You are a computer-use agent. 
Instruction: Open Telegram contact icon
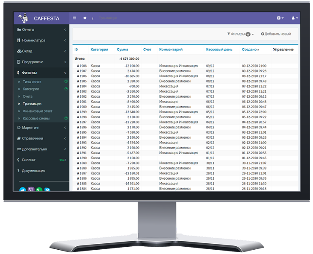pos(23,189)
